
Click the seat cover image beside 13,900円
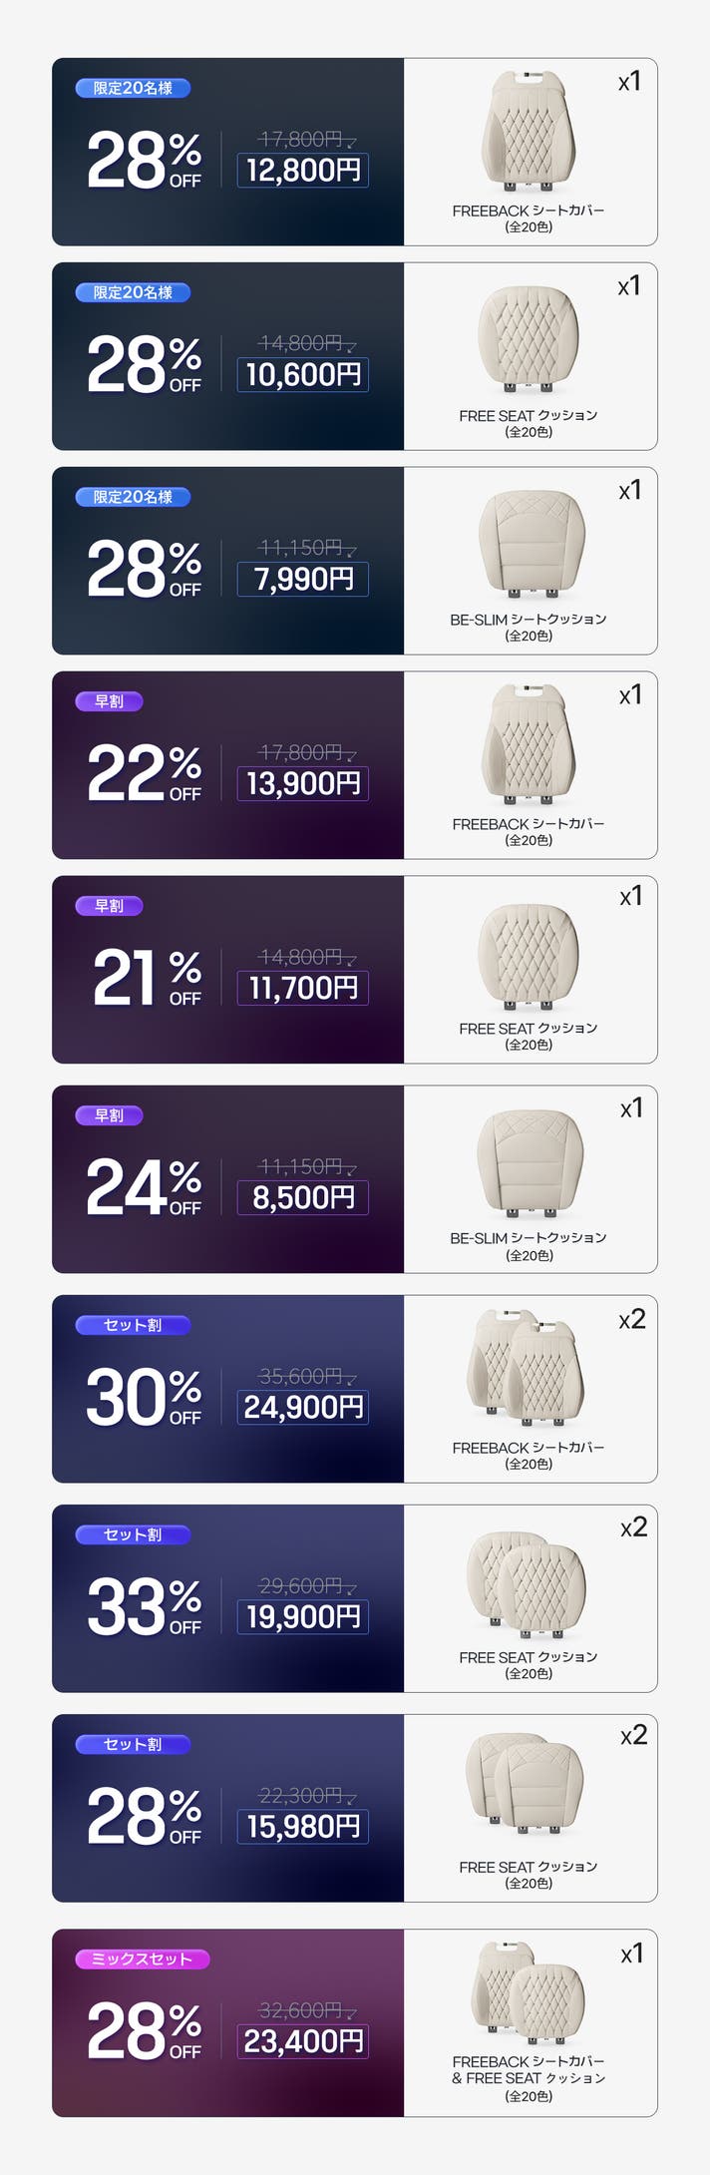coord(529,745)
